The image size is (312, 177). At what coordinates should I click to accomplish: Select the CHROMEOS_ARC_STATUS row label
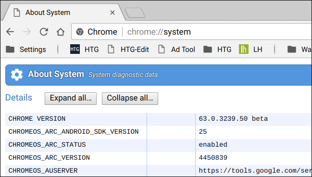click(47, 145)
